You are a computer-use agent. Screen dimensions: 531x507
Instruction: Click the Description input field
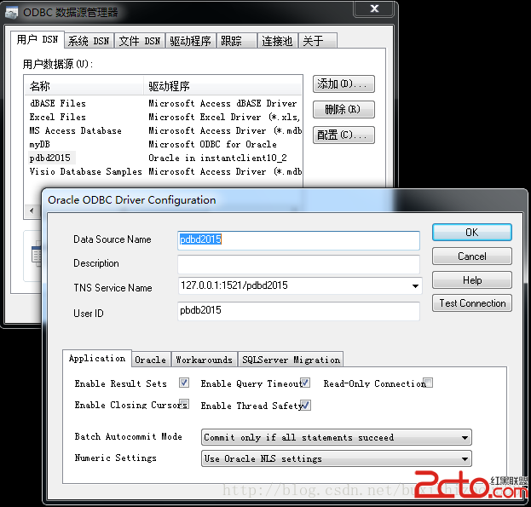(298, 264)
